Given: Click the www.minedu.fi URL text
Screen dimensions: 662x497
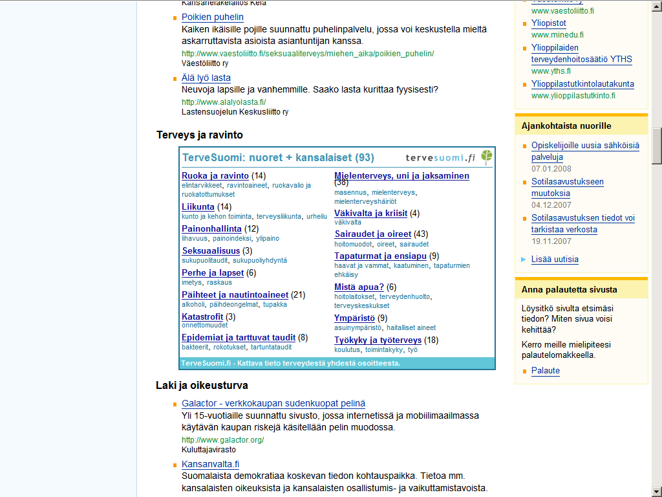Looking at the screenshot, I should [x=557, y=35].
